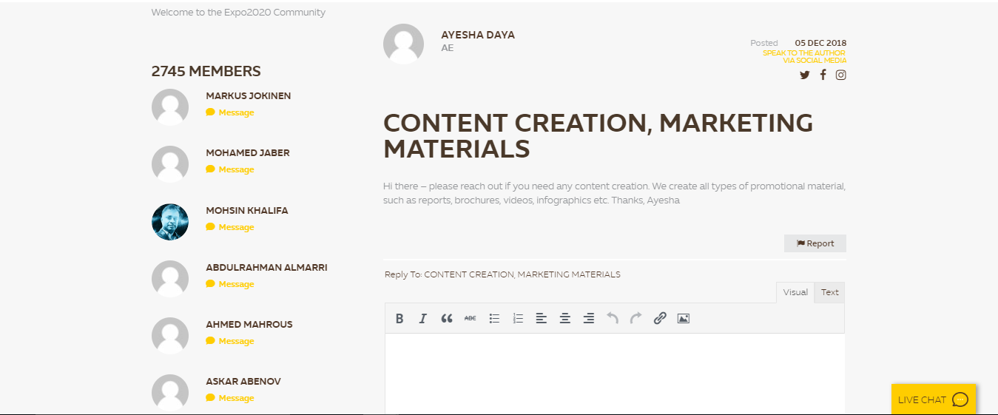
Task: Open the author's Instagram profile
Action: pos(841,75)
